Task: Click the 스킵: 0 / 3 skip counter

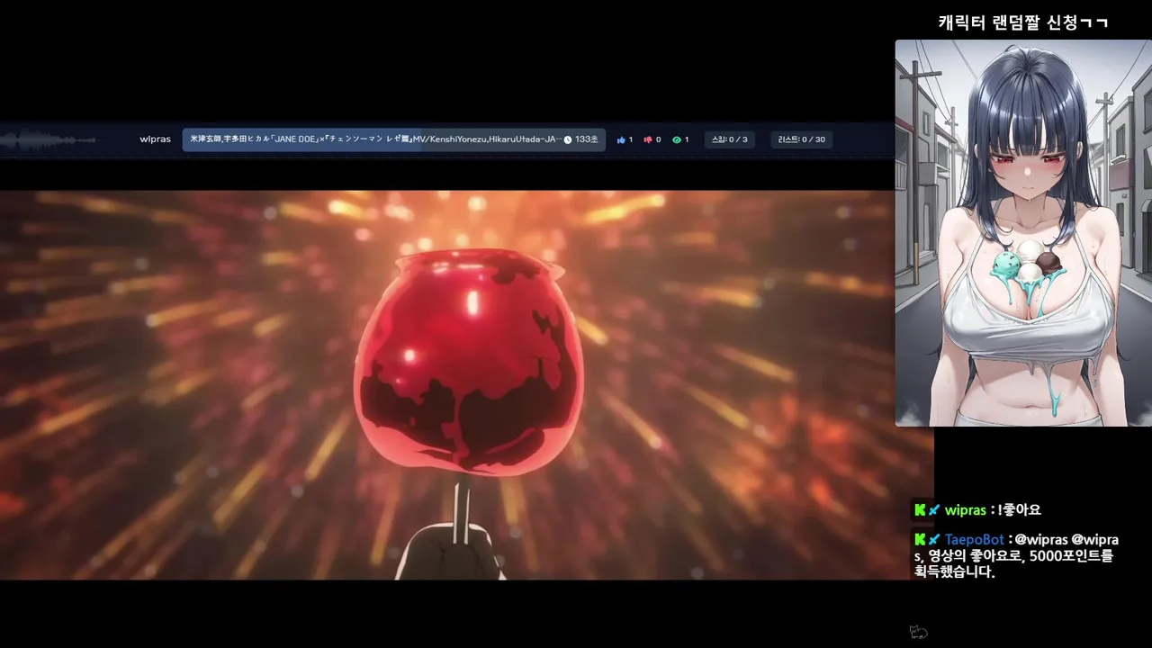Action: pos(730,139)
